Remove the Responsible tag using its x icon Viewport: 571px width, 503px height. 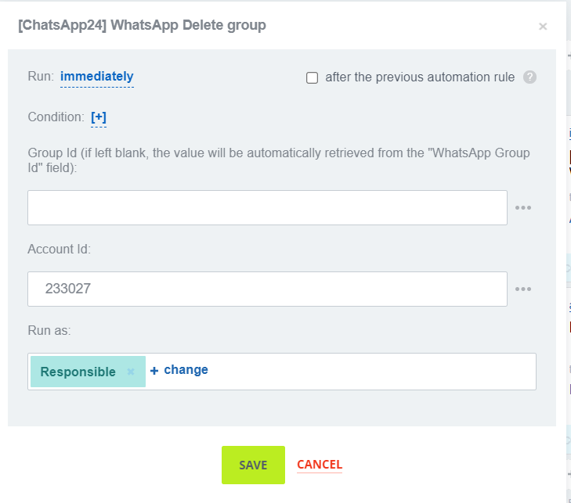click(132, 372)
